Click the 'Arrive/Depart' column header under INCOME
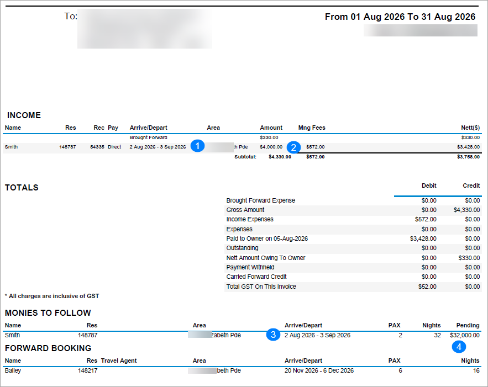This screenshot has width=488, height=387. pos(149,128)
